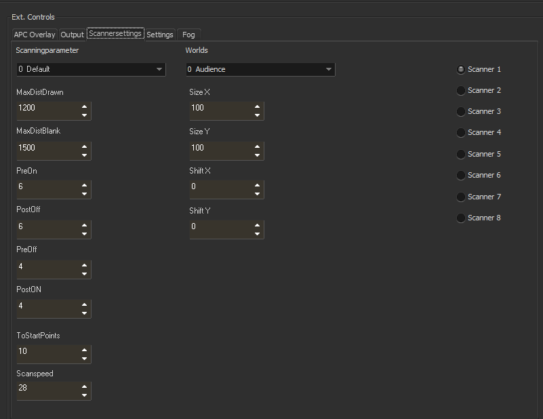The width and height of the screenshot is (543, 419).
Task: Click the PreOff value input field
Action: pyautogui.click(x=47, y=267)
